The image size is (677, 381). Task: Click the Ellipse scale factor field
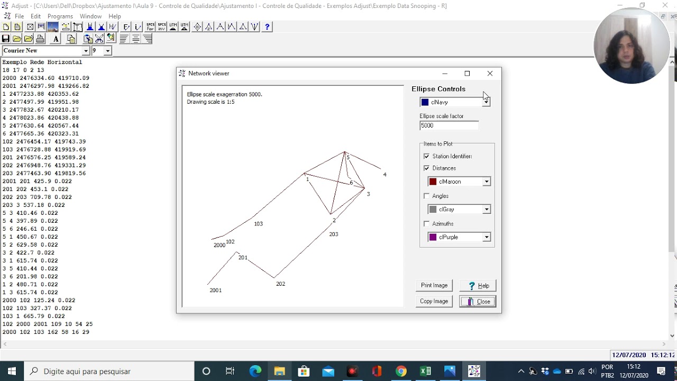(449, 125)
